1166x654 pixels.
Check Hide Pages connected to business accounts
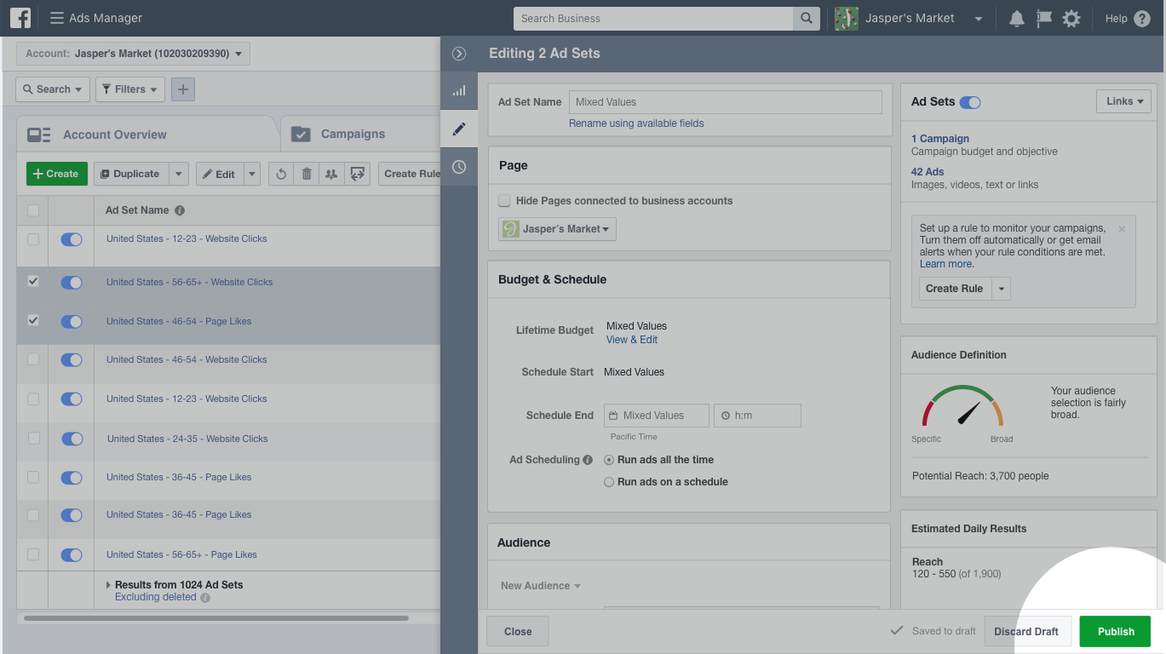(504, 201)
